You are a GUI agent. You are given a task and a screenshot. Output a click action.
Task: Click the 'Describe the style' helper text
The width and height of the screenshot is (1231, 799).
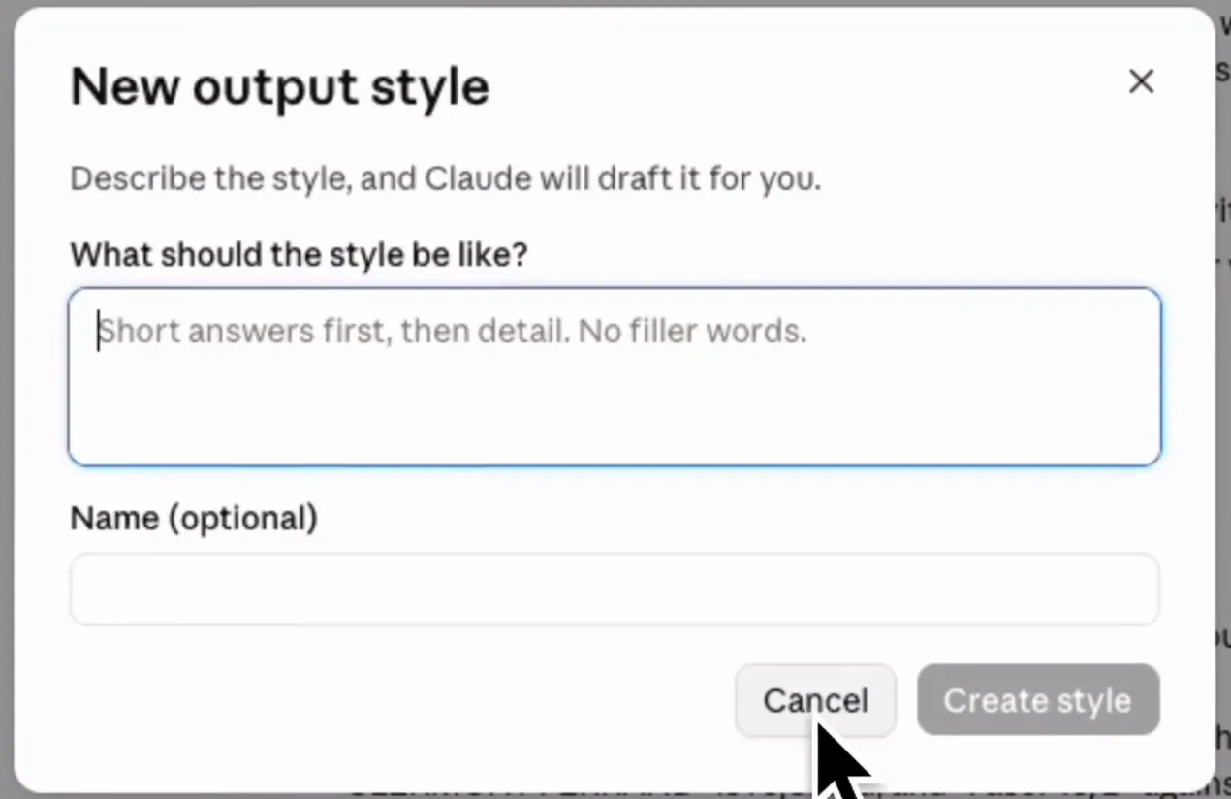coord(446,179)
